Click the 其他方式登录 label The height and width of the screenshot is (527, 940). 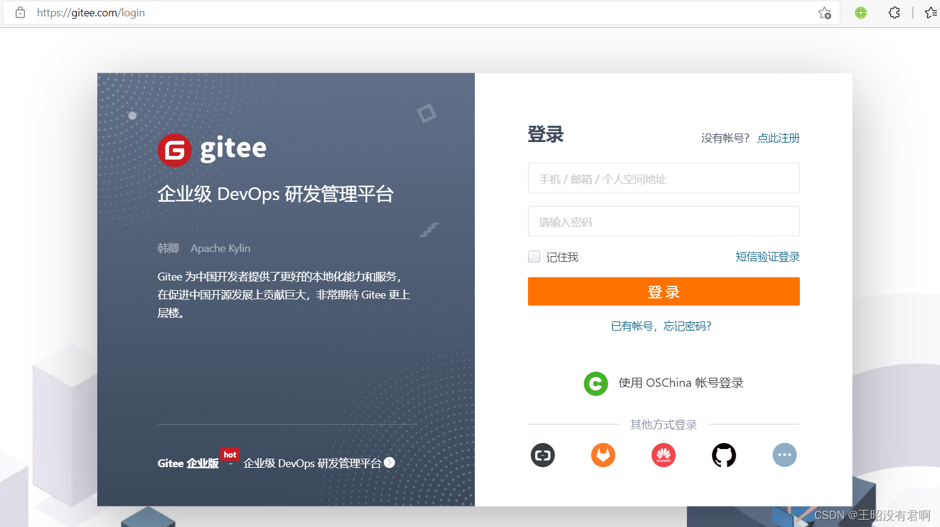[x=663, y=425]
